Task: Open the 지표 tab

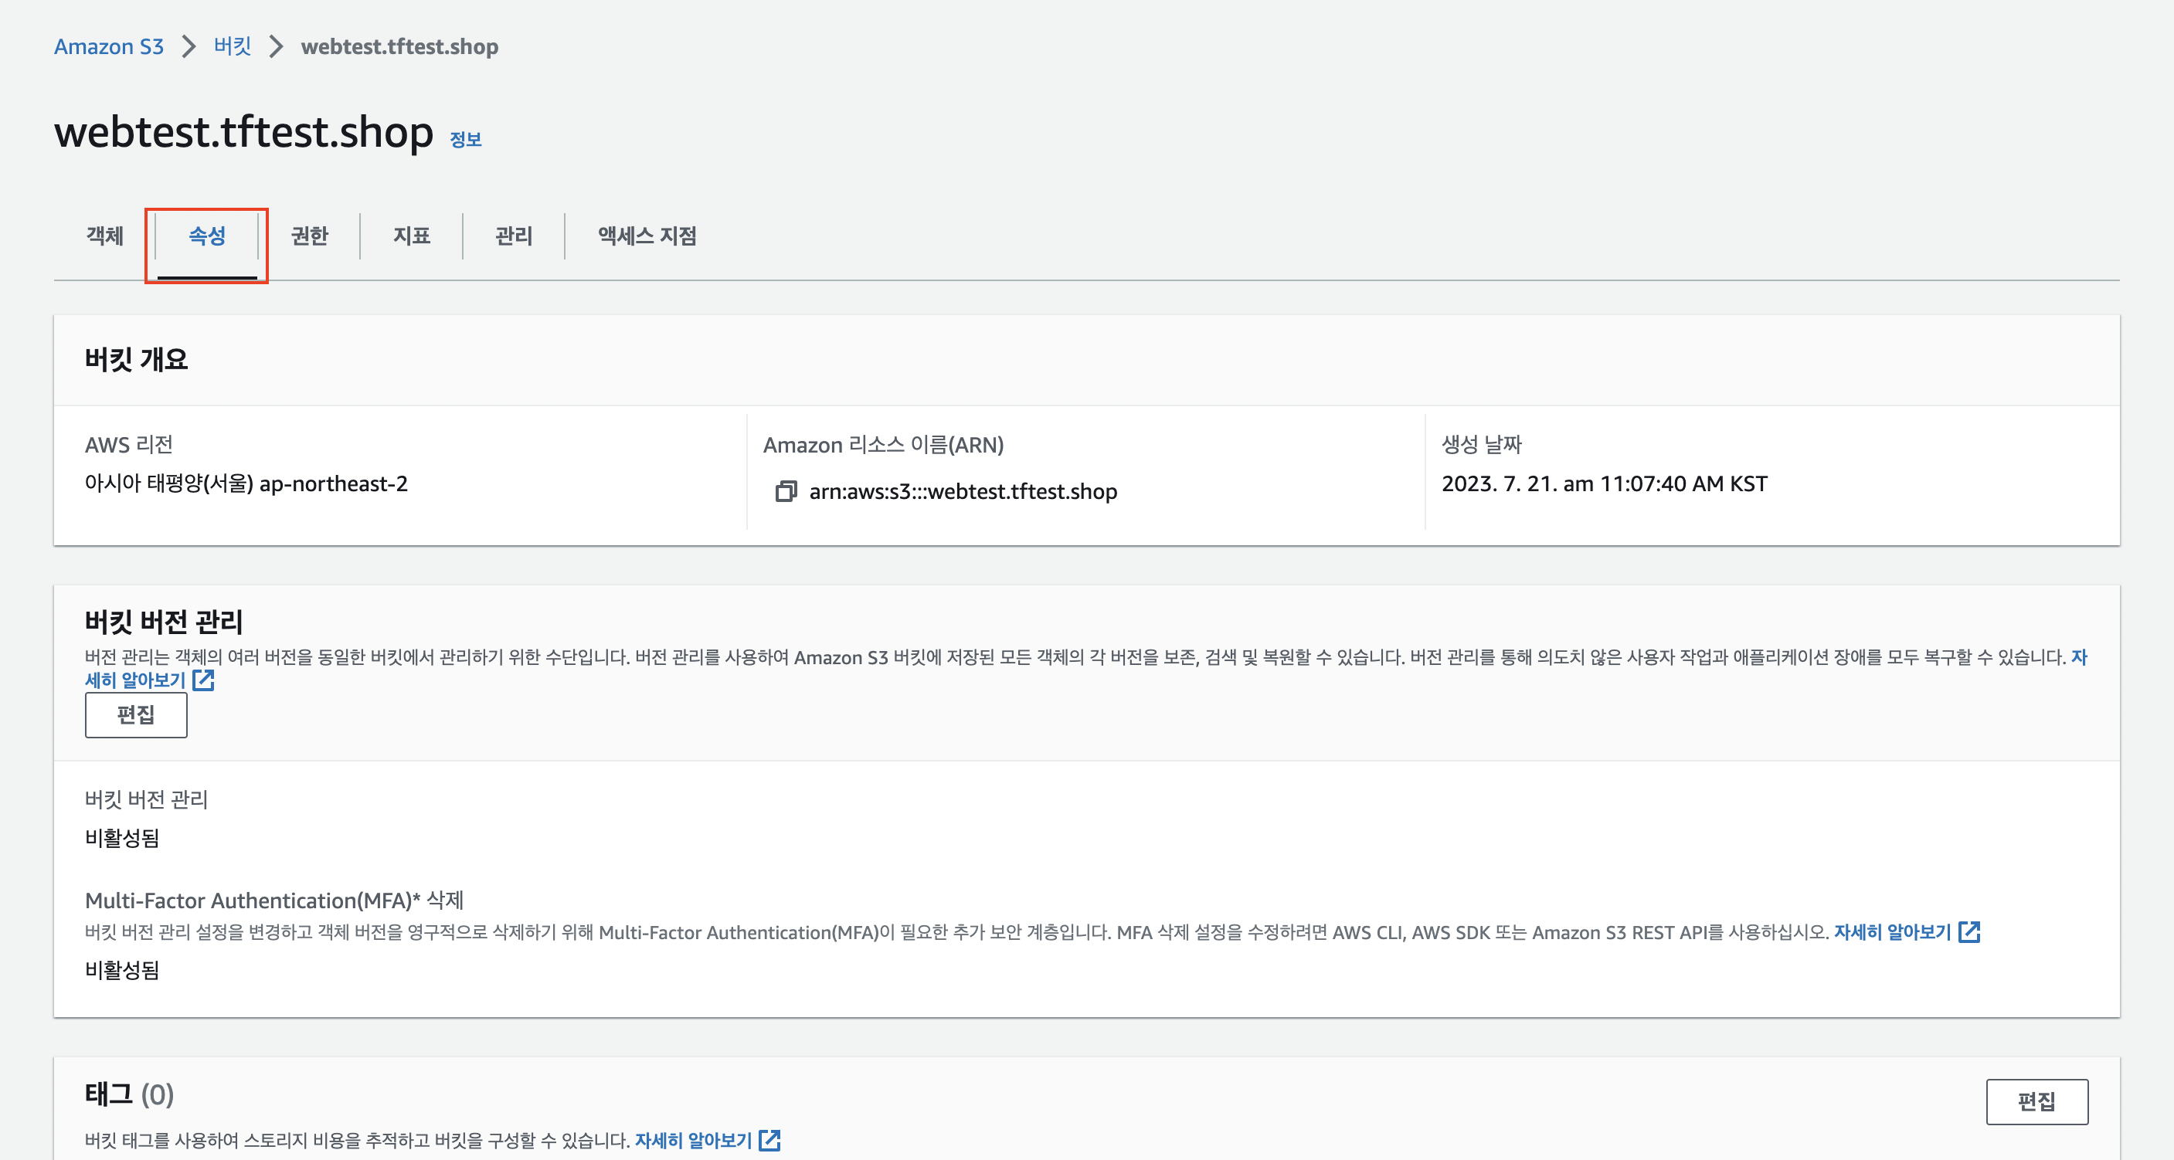Action: point(412,236)
